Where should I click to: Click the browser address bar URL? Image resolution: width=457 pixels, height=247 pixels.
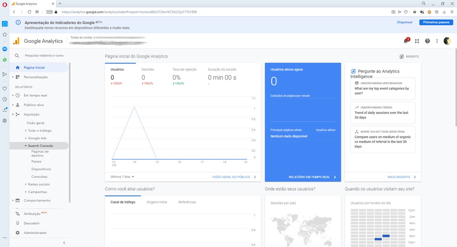130,12
